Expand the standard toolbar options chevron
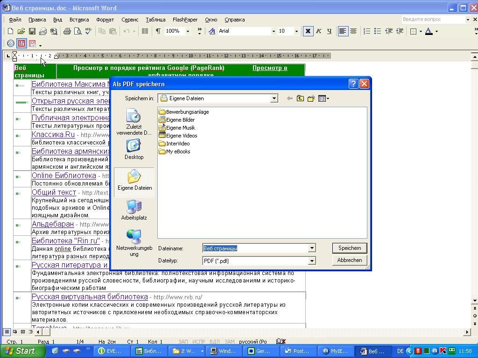Viewport: 478px width, 358px height. [x=199, y=31]
